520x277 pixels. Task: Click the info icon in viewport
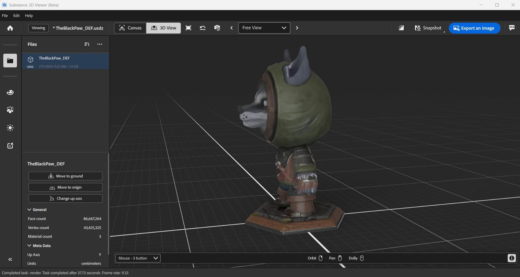pyautogui.click(x=512, y=258)
